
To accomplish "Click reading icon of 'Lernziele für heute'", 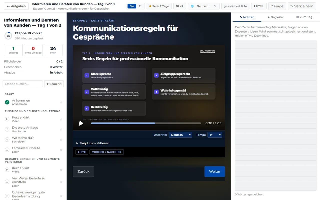I will pyautogui.click(x=7, y=150).
